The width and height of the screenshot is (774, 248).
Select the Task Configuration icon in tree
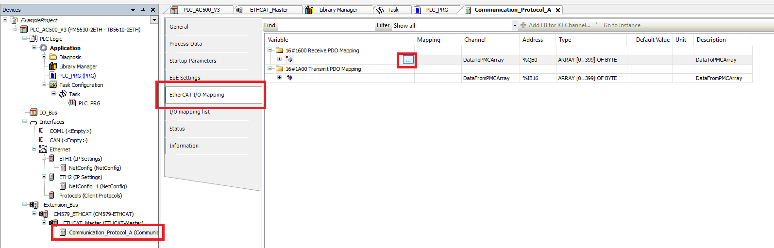pyautogui.click(x=53, y=85)
